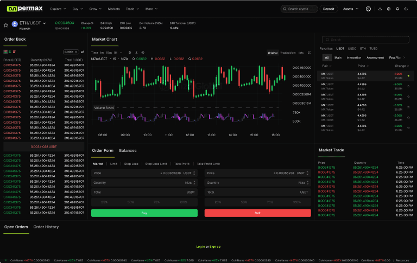
Task: Open the language globe icon
Action: coord(389,9)
